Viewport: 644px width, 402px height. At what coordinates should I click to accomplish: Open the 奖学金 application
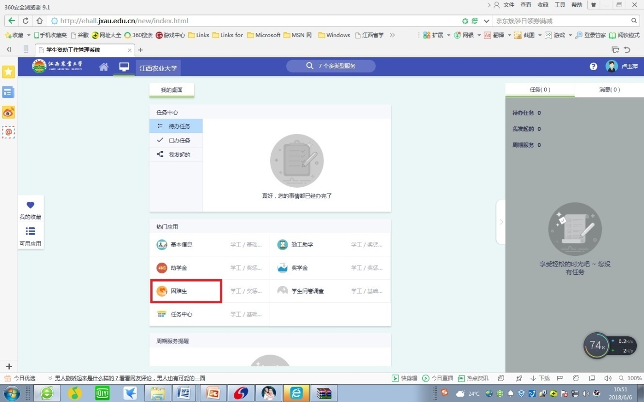click(x=299, y=268)
